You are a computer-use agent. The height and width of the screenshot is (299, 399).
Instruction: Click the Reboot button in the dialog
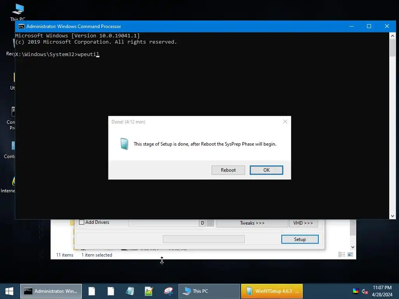tap(228, 170)
